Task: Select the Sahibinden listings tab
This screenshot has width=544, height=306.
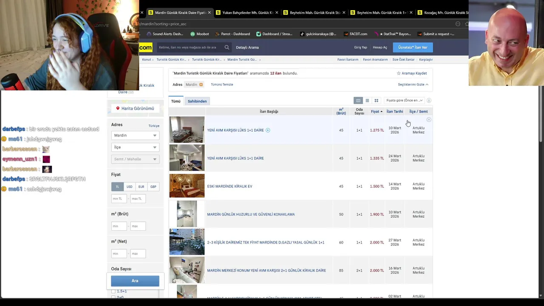Action: 197,101
